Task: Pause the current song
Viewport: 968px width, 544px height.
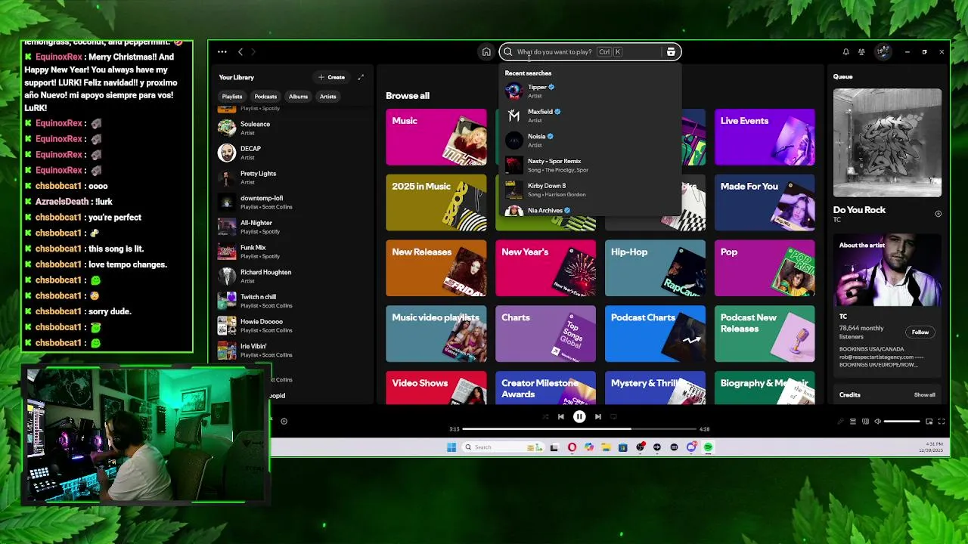Action: pos(579,417)
